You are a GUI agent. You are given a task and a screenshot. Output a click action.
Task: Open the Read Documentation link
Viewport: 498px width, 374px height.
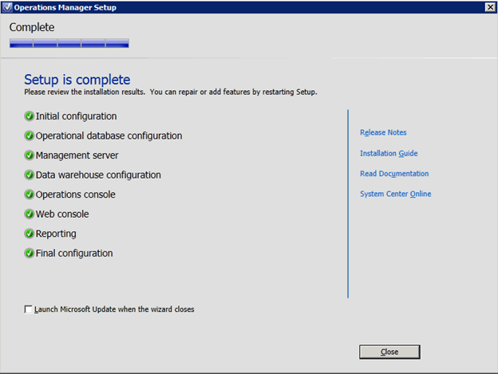click(394, 174)
